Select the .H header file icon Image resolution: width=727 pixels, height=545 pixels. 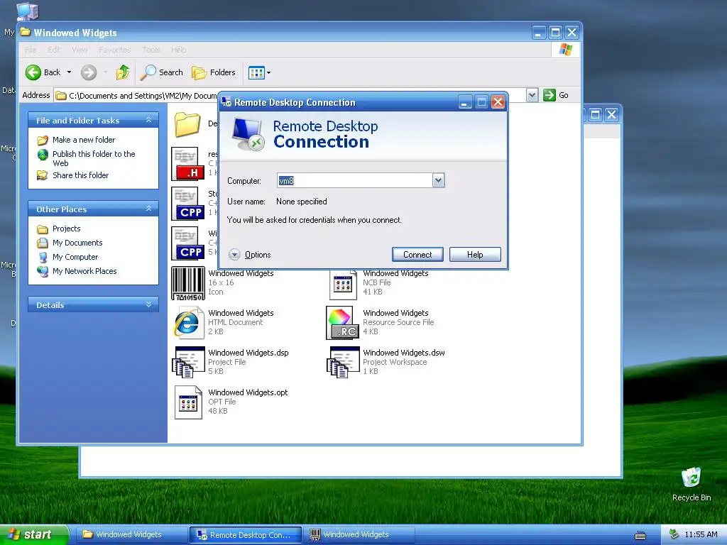(x=187, y=164)
